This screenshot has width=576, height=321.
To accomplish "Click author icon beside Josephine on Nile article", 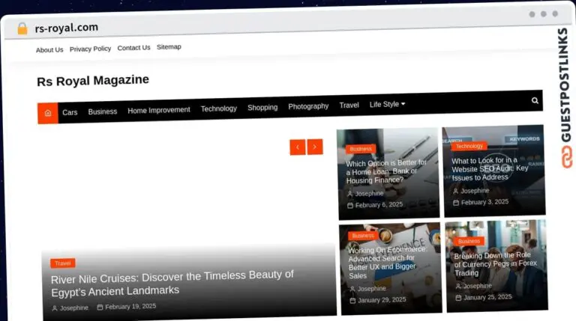I will coord(55,308).
